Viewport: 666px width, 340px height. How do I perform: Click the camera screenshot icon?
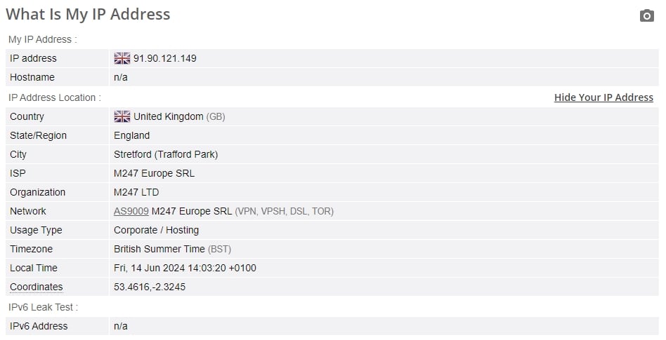coord(646,15)
